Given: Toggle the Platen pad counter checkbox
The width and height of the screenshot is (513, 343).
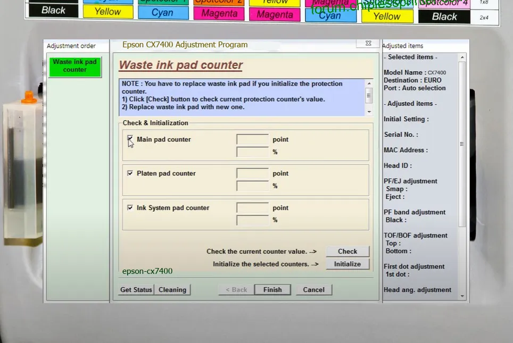Looking at the screenshot, I should (130, 173).
